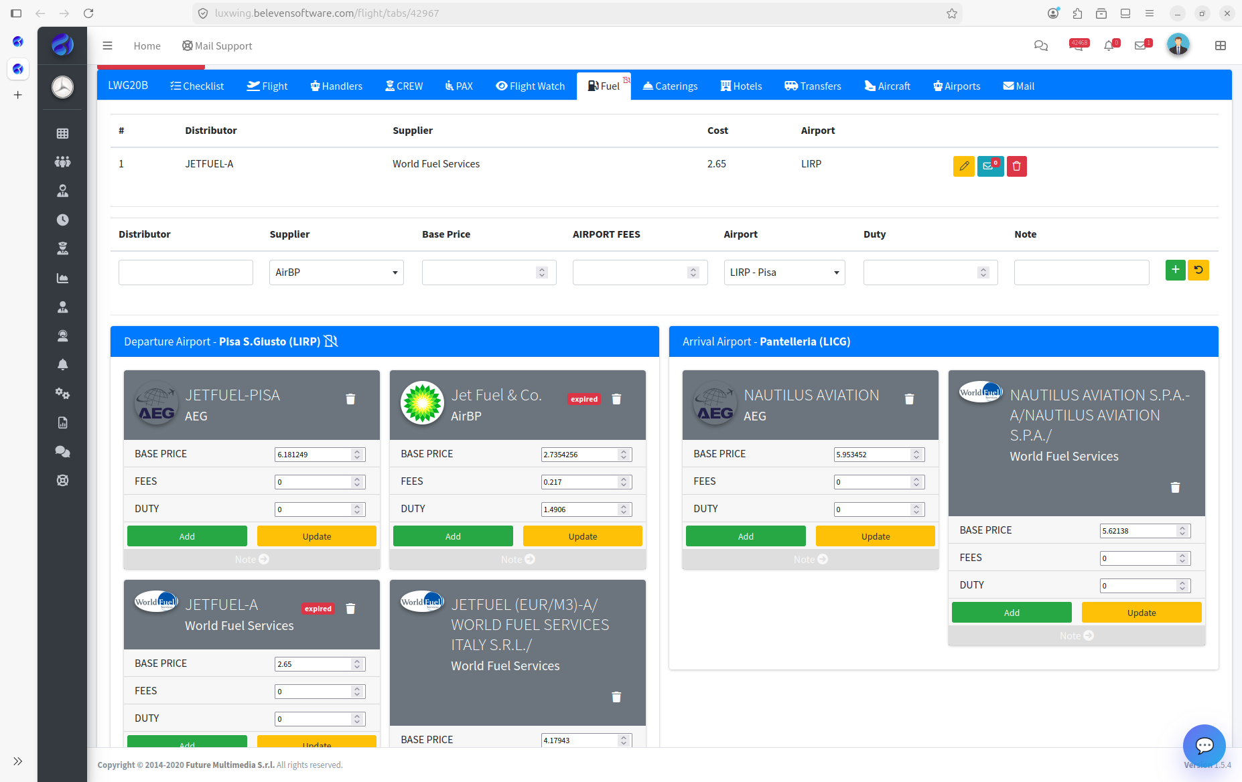
Task: Click the yellow reset arrow icon
Action: click(x=1198, y=270)
